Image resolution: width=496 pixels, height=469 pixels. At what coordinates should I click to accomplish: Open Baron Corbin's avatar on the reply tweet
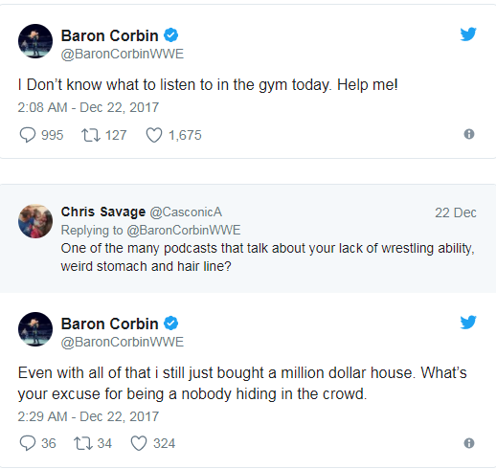[x=35, y=329]
